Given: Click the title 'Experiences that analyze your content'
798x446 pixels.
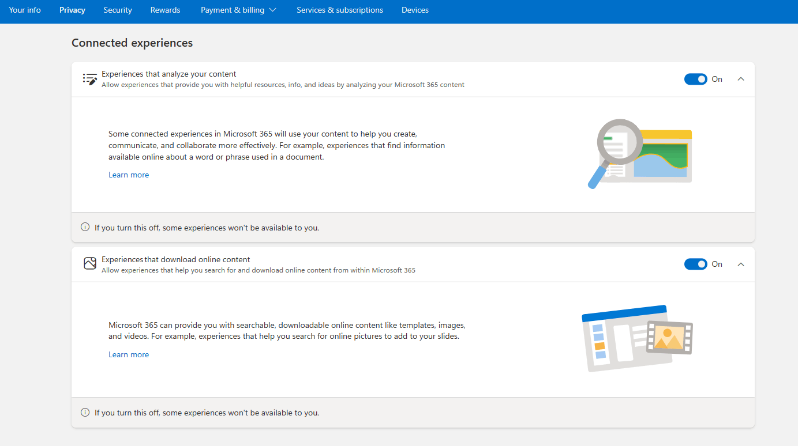Looking at the screenshot, I should click(169, 74).
